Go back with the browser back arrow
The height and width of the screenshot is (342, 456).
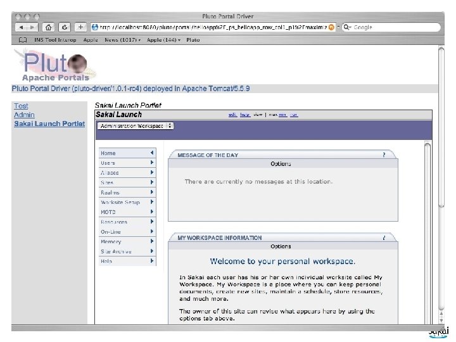[21, 27]
